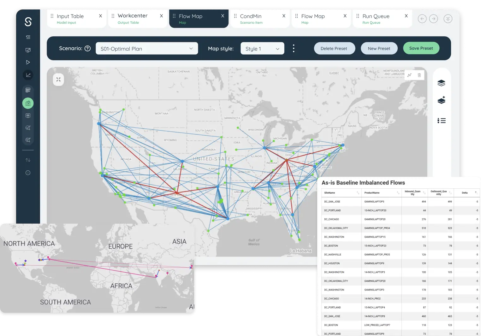Image resolution: width=481 pixels, height=336 pixels.
Task: Switch to the Input Table tab
Action: point(69,16)
